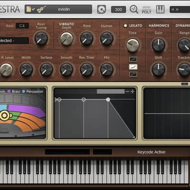Click the light blue stage section
Image resolution: width=190 pixels, height=190 pixels.
click(x=3, y=107)
